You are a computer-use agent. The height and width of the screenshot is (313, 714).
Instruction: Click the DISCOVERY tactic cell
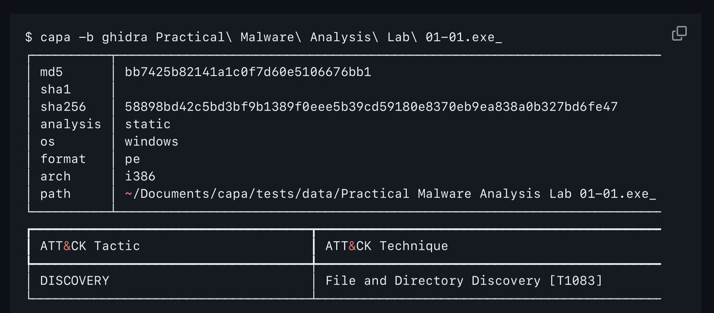tap(74, 280)
